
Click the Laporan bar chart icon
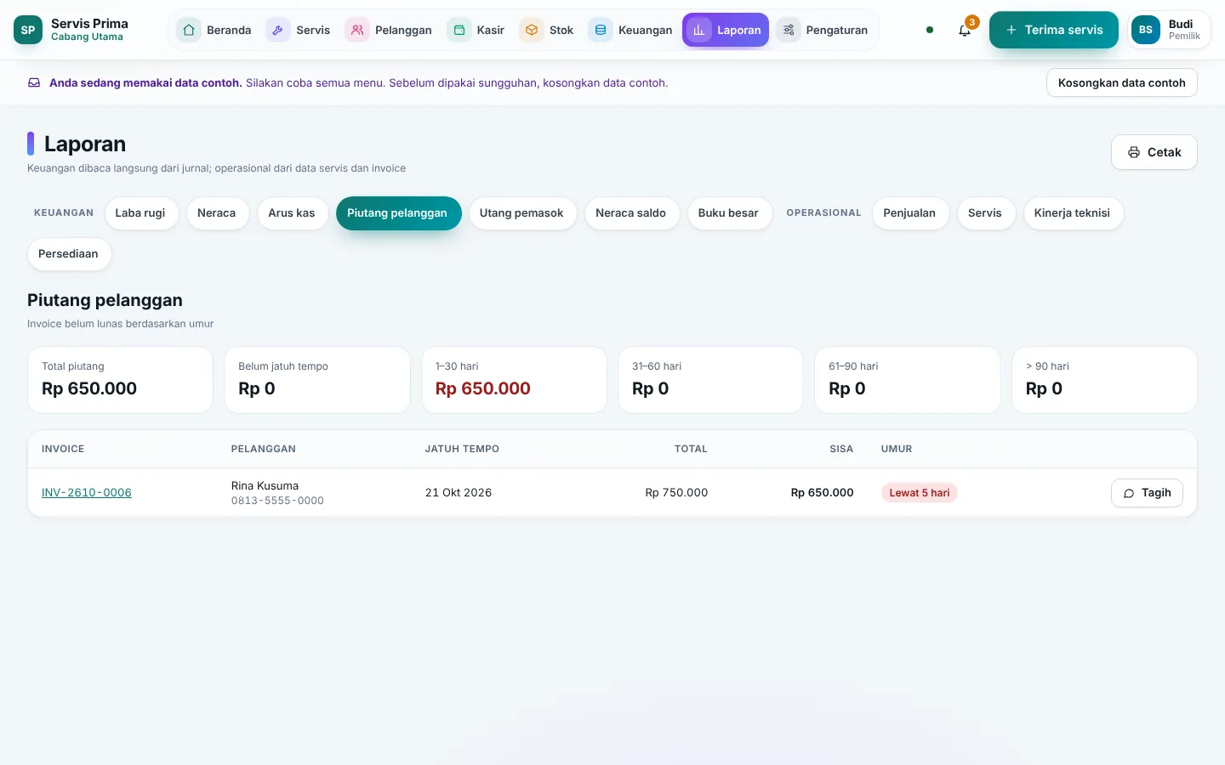(x=699, y=30)
